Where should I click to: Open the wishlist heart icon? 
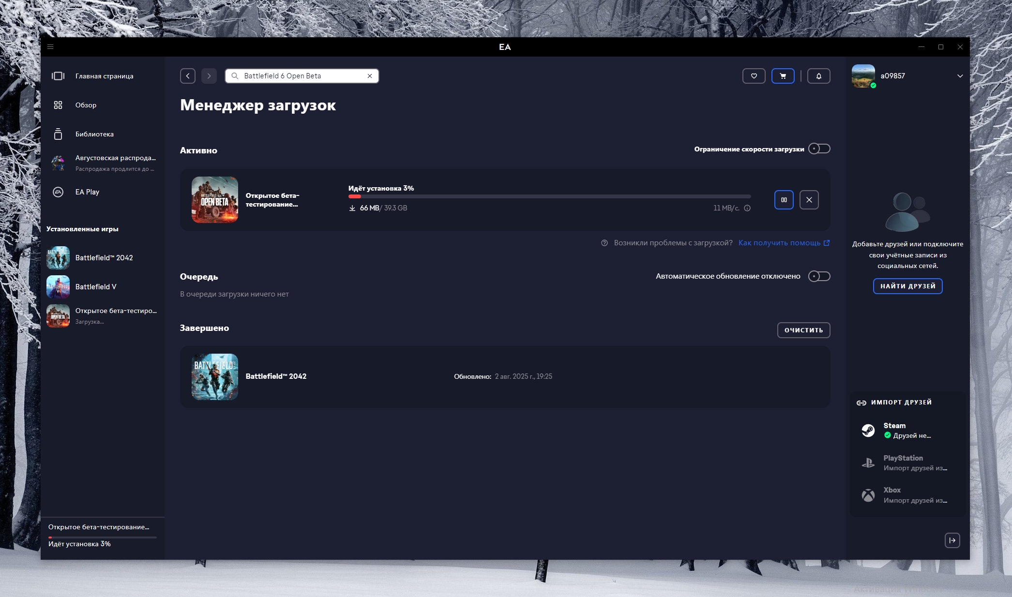754,76
